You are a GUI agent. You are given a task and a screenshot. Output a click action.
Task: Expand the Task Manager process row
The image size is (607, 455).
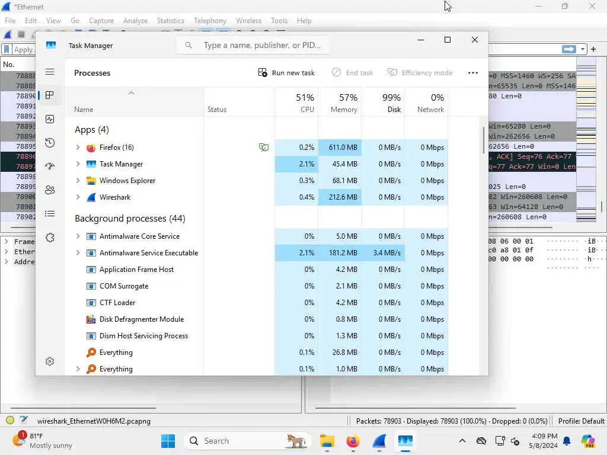point(78,164)
